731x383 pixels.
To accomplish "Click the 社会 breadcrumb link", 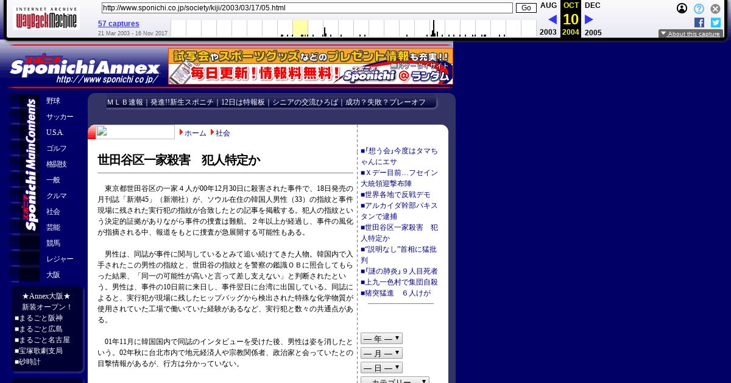I will point(223,133).
